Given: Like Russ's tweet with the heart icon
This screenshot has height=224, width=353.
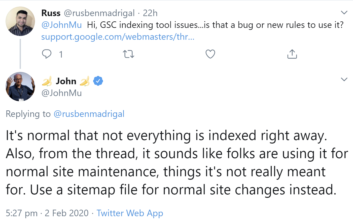Looking at the screenshot, I should (210, 54).
